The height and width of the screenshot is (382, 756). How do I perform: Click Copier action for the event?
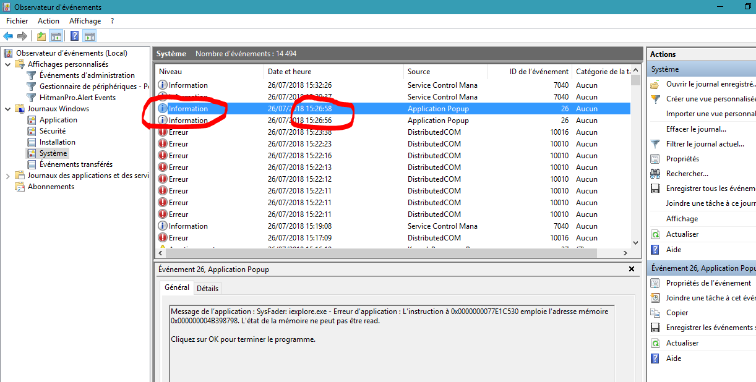pos(677,313)
